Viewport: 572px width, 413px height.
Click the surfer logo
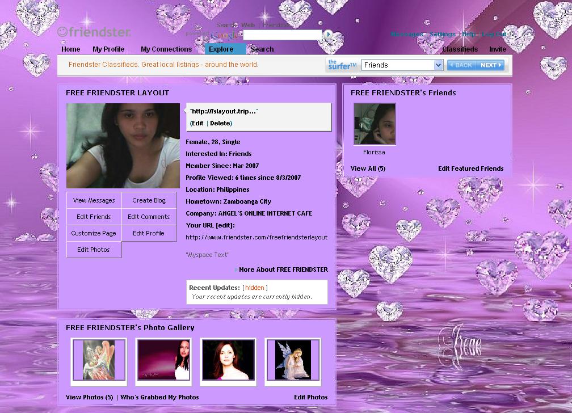[x=342, y=65]
